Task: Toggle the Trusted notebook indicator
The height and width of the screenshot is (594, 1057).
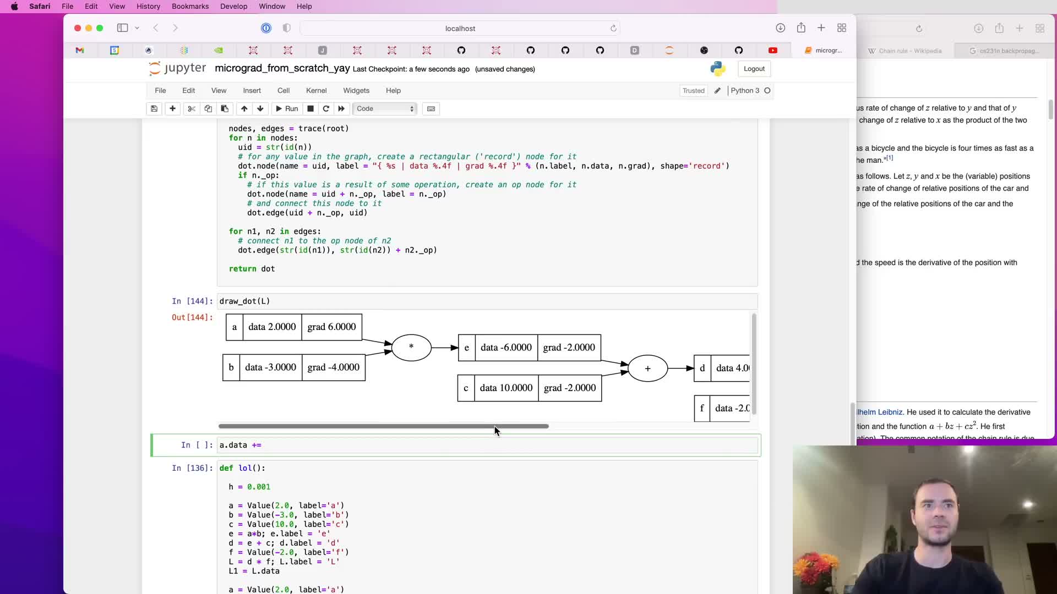Action: pos(693,91)
